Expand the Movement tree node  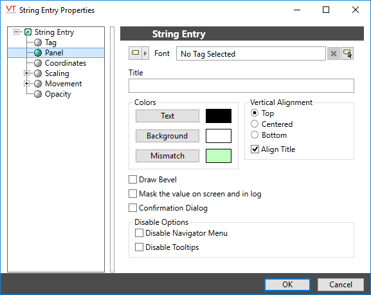point(27,83)
